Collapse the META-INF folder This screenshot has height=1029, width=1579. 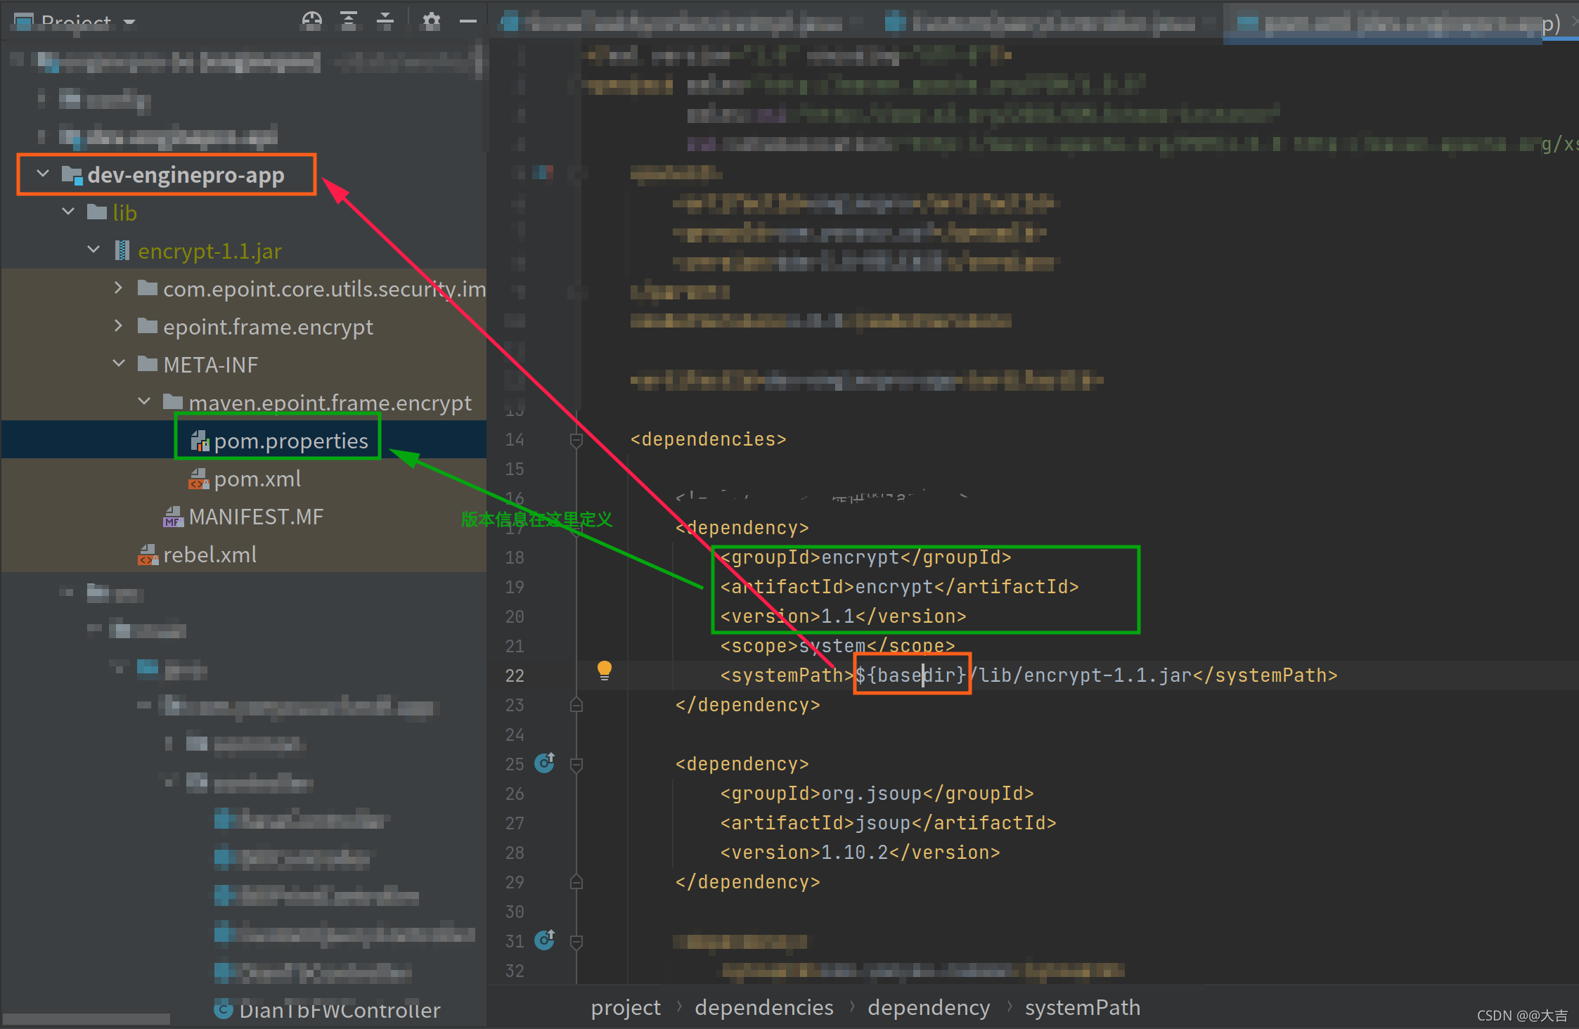(119, 363)
